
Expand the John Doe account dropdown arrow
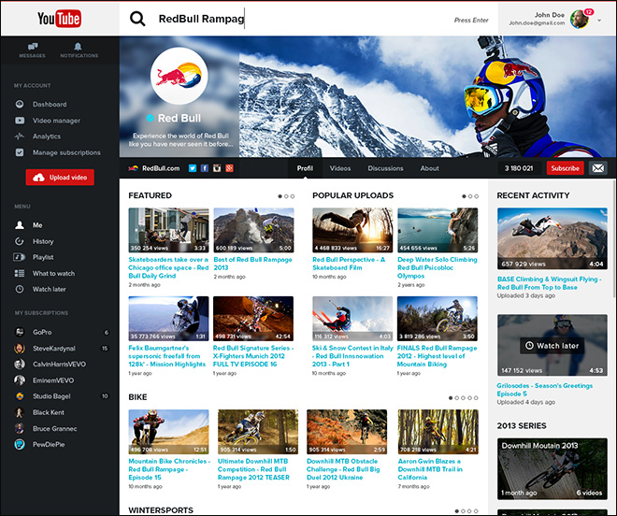[x=598, y=19]
